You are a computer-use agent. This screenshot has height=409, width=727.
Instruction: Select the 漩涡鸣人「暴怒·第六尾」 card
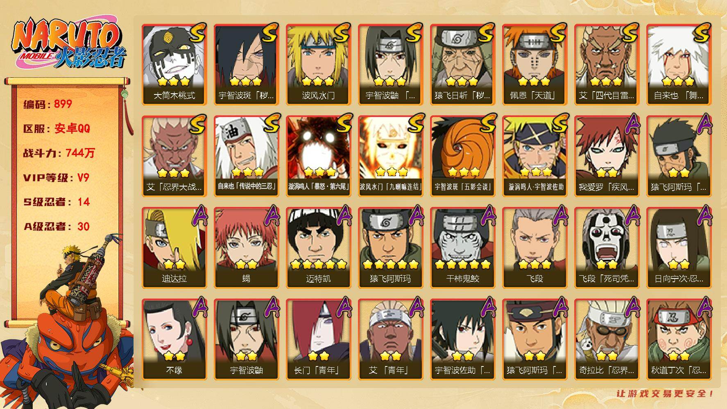pyautogui.click(x=318, y=156)
